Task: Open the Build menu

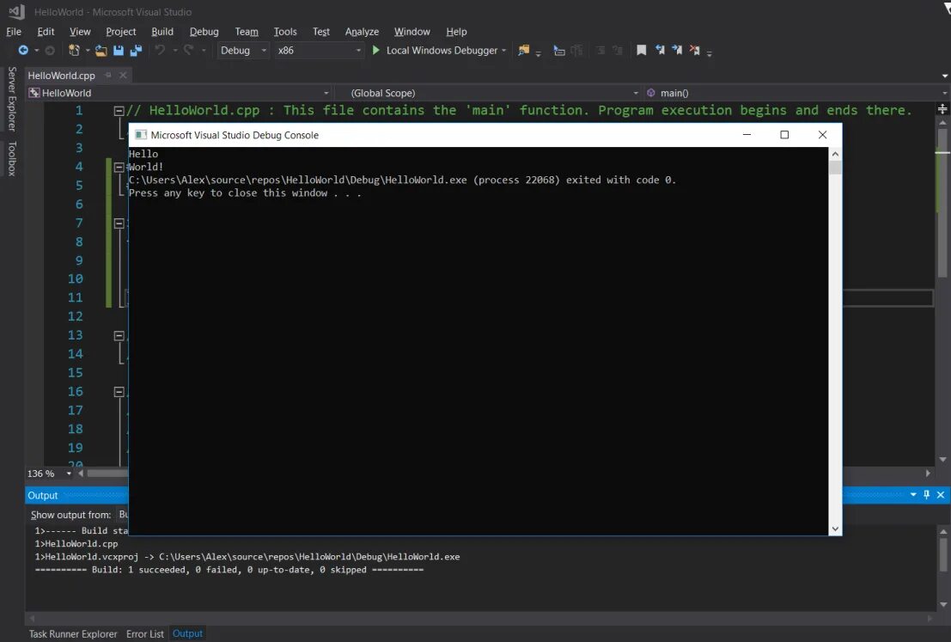Action: click(x=162, y=32)
